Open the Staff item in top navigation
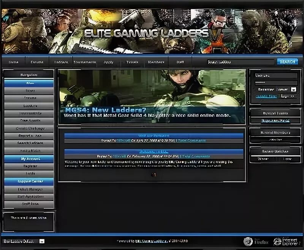Image resolution: width=304 pixels, height=250 pixels. coord(180,62)
